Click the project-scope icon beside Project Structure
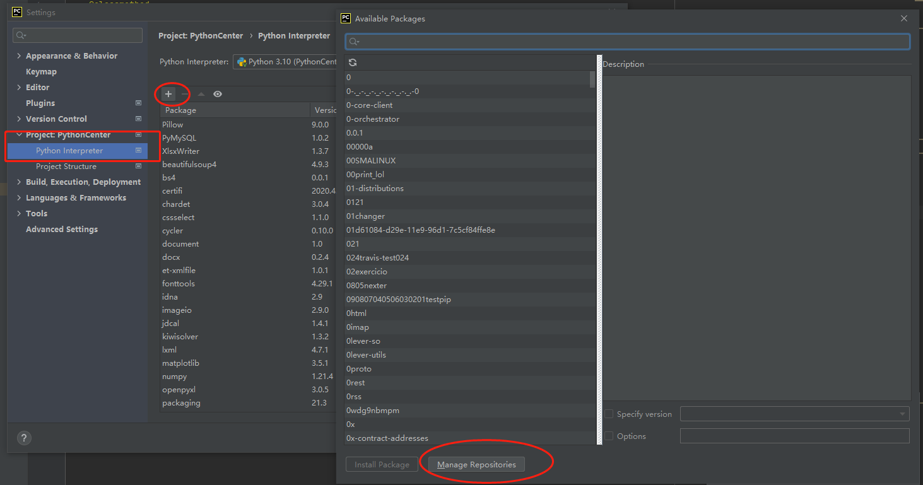The image size is (923, 485). 138,167
